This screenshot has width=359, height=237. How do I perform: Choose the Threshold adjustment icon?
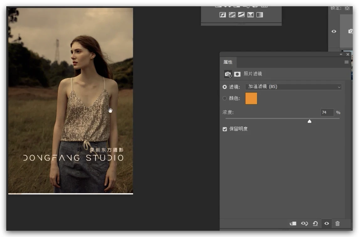point(241,15)
